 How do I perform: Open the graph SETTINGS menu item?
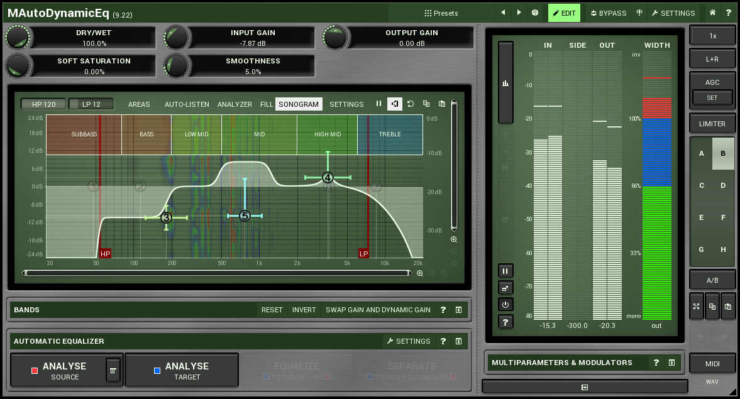pyautogui.click(x=346, y=104)
